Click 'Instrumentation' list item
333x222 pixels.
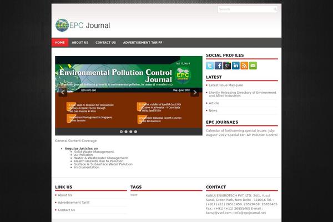point(87,168)
